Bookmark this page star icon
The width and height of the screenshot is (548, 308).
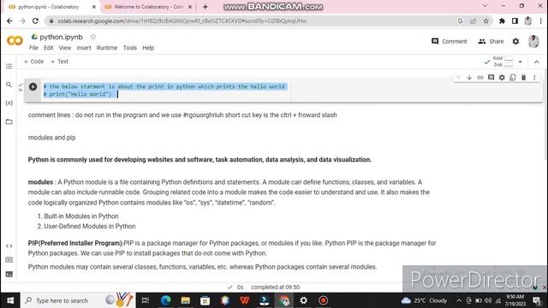point(485,21)
